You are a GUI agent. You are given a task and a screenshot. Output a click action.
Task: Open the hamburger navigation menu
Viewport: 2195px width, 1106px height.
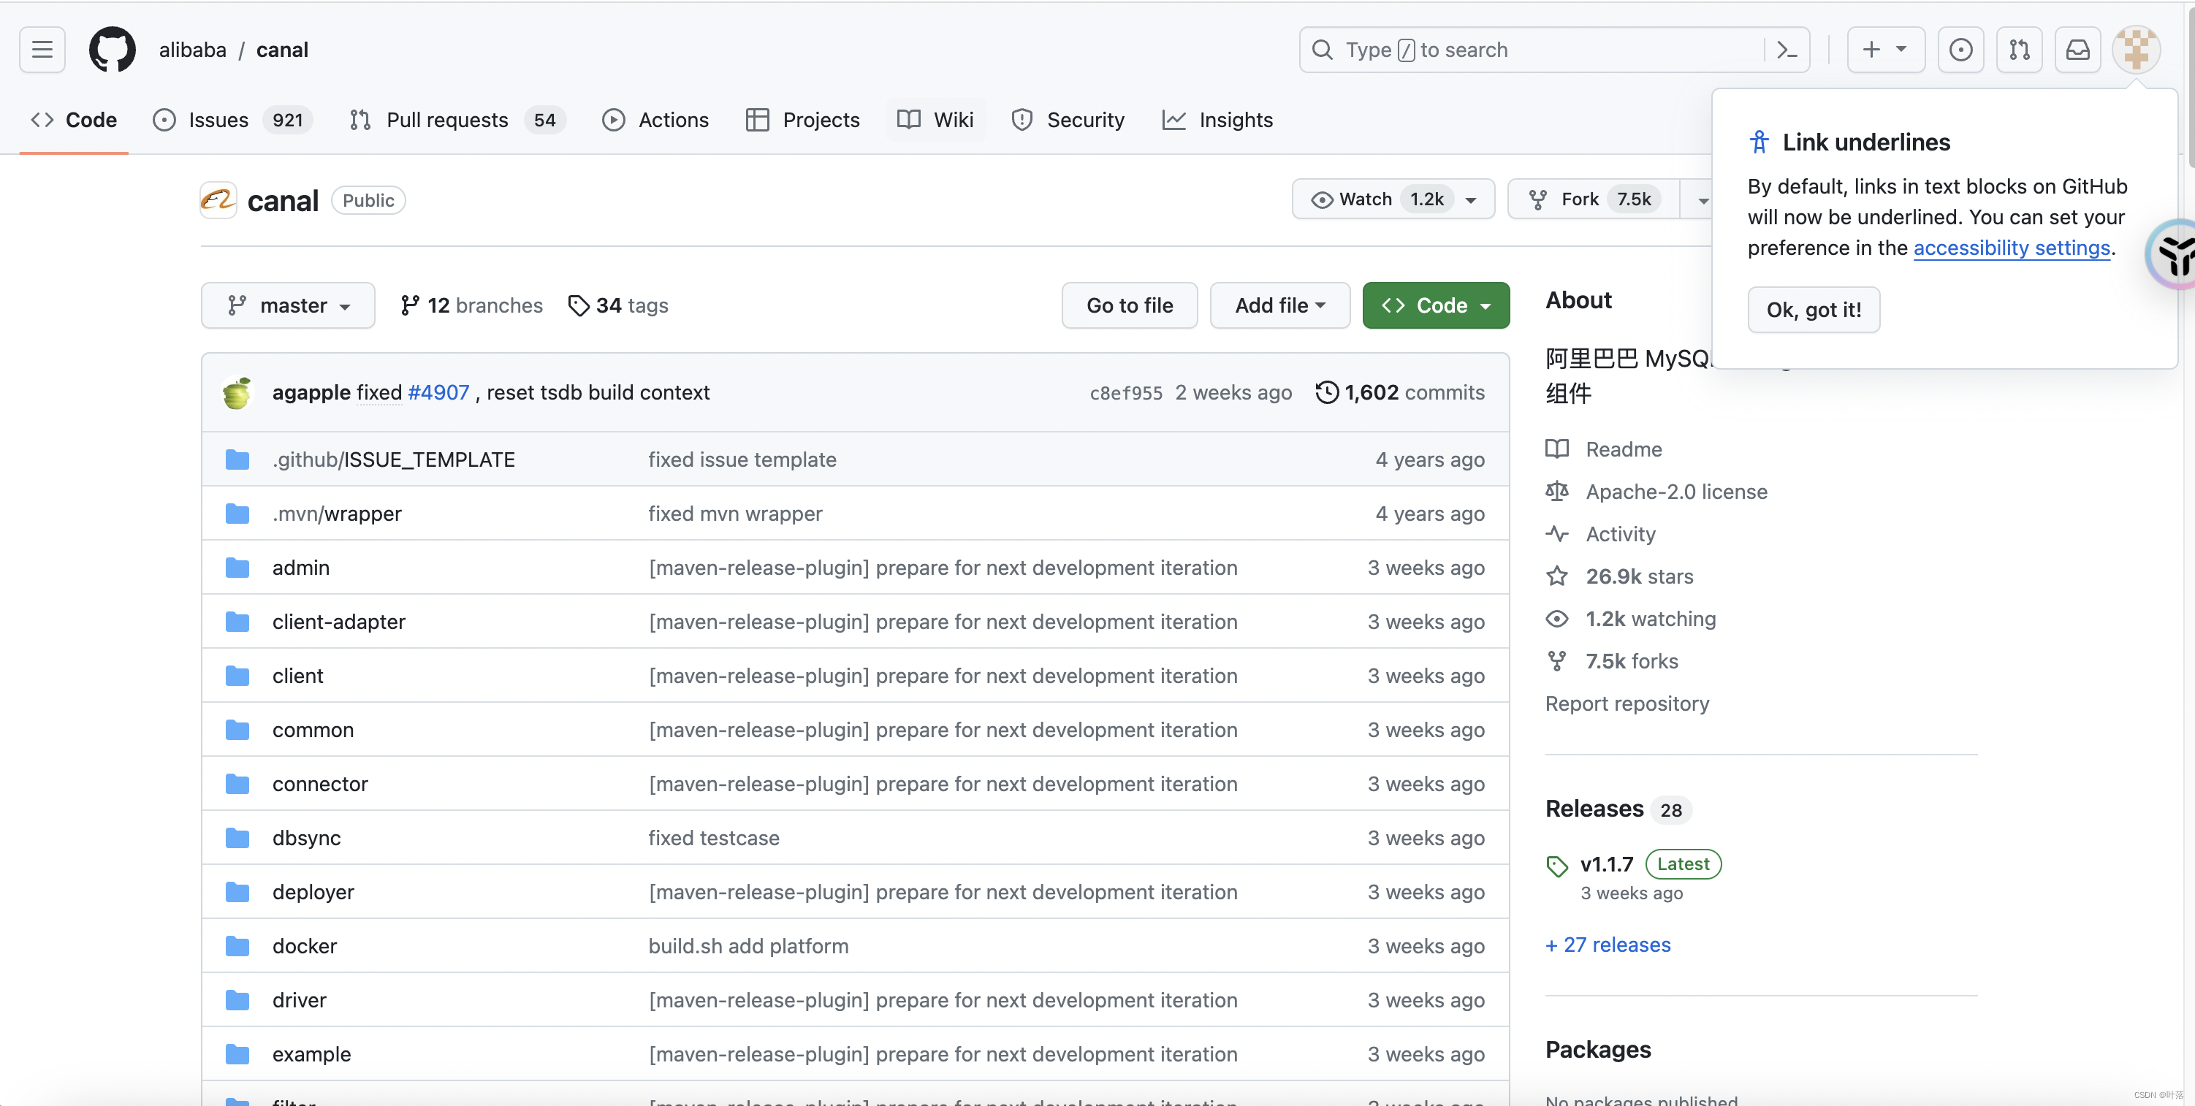coord(42,50)
